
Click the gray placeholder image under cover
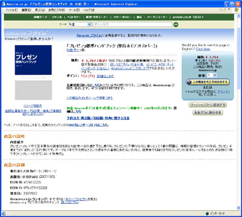[33, 90]
